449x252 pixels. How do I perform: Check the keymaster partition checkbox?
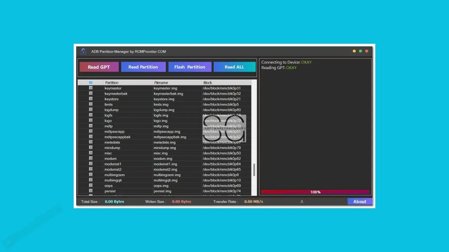pyautogui.click(x=91, y=88)
